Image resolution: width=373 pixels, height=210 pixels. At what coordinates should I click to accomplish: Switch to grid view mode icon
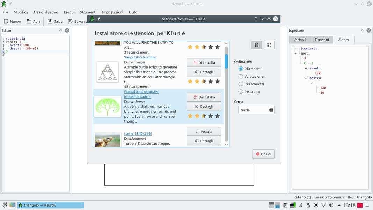269,45
